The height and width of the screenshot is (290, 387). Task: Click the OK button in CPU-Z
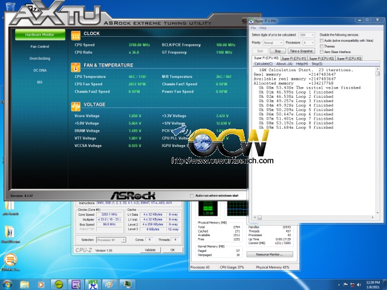172,250
